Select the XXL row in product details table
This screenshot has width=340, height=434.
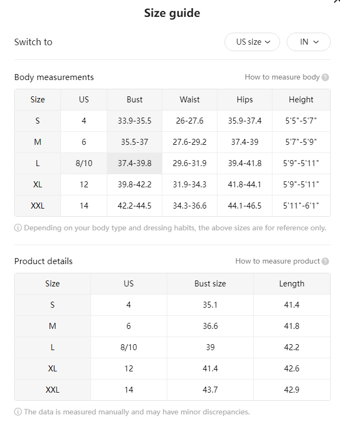click(172, 390)
